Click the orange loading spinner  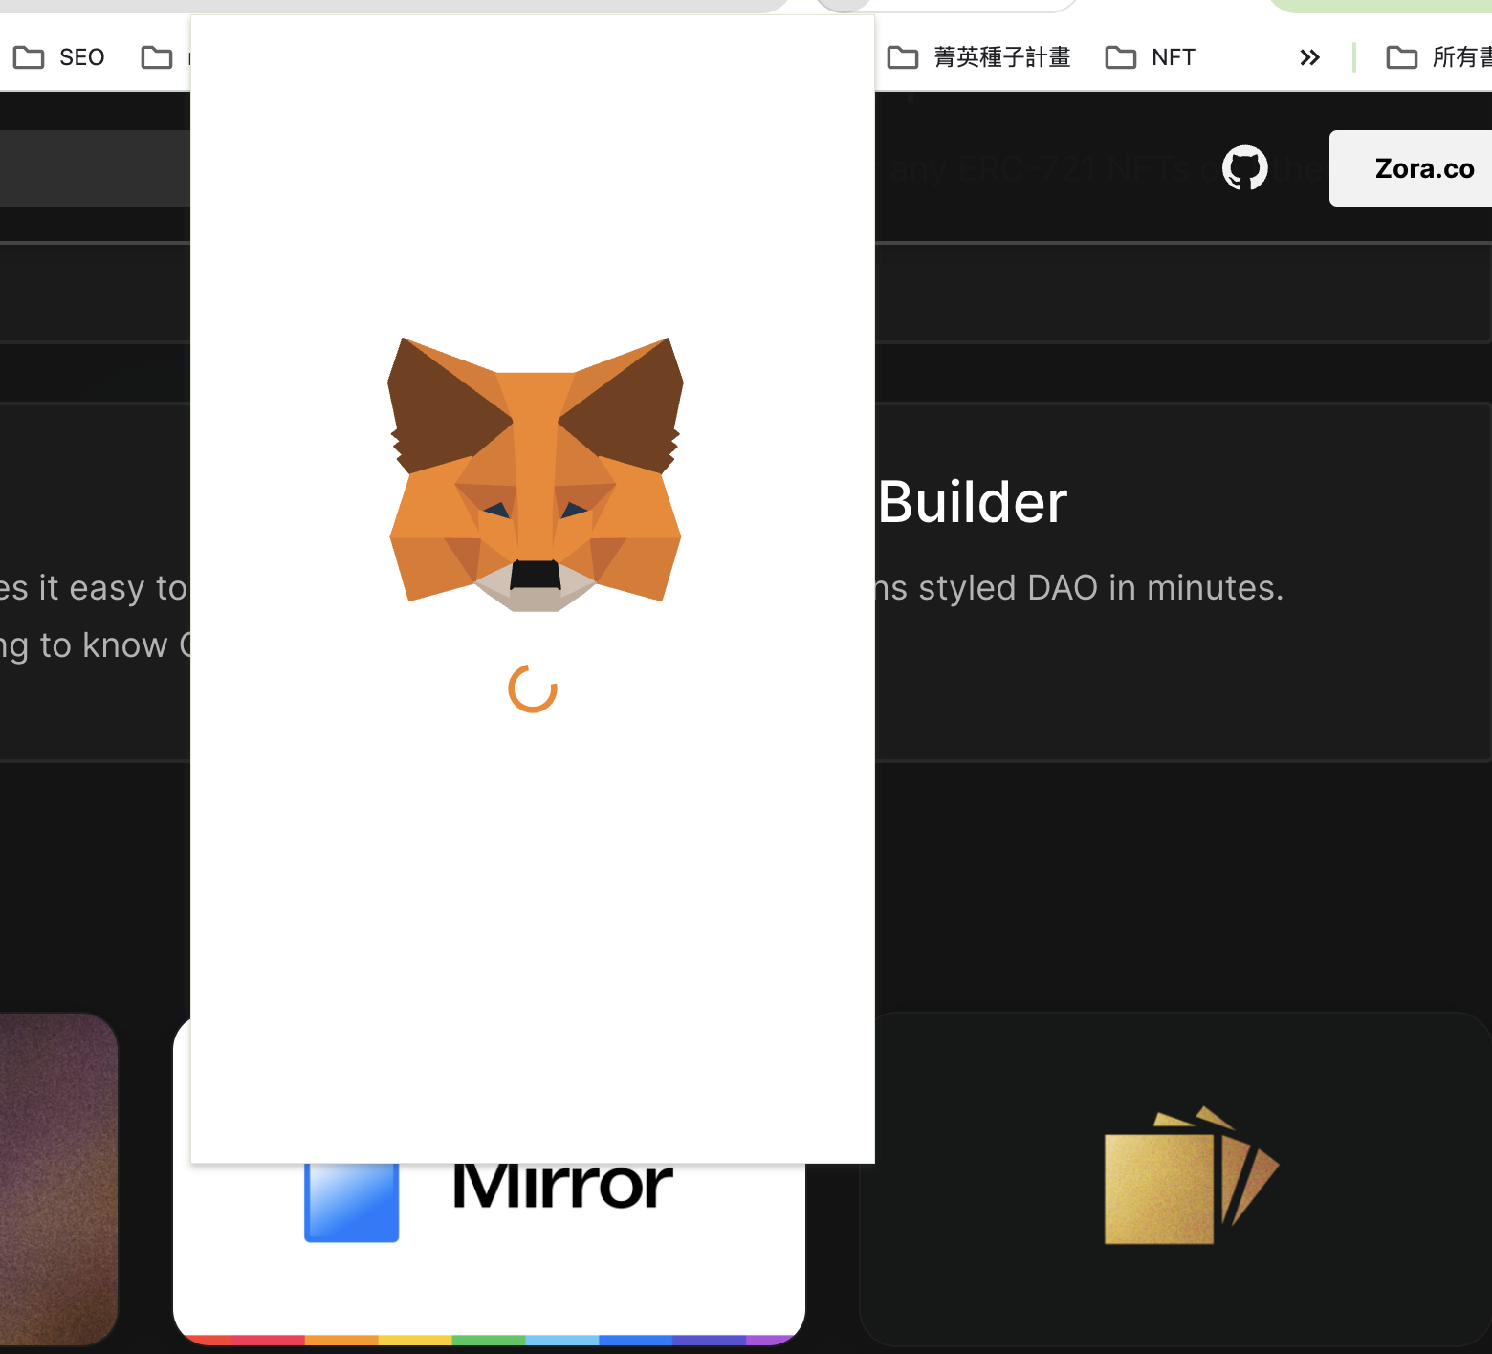tap(533, 688)
